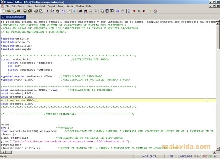This screenshot has height=159, width=220.
Task: Visit the homepage using the house icon
Action: click(155, 11)
